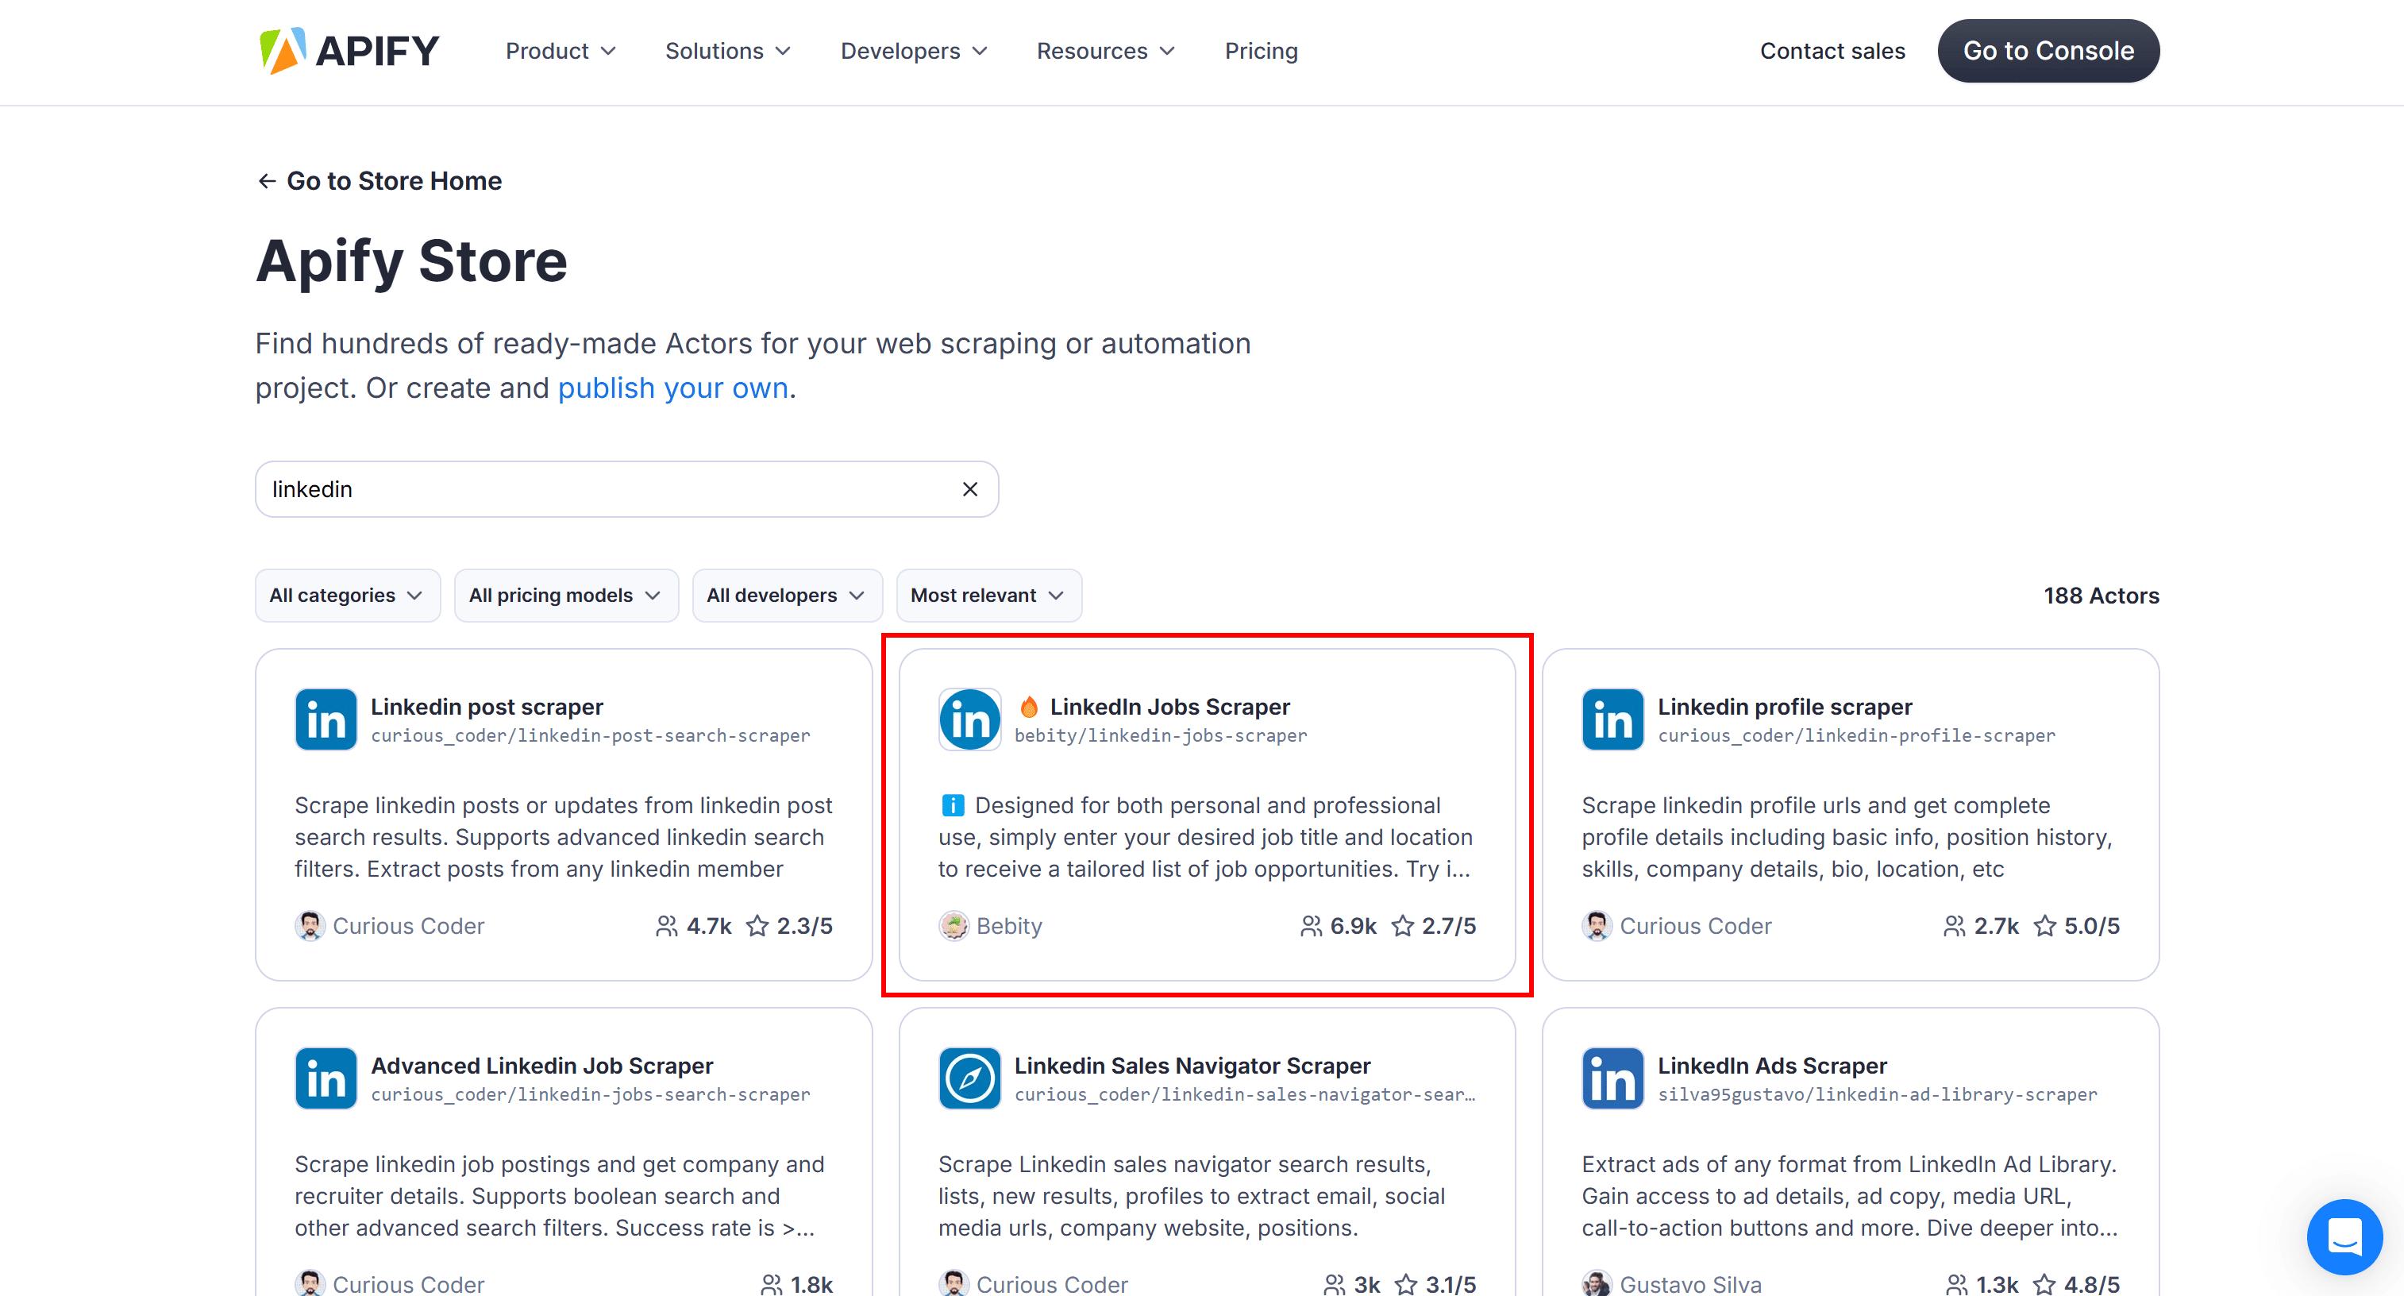Select the Pricing menu item

[x=1261, y=50]
